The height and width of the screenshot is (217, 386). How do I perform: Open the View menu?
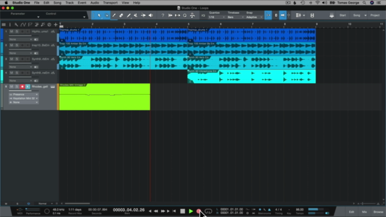point(125,2)
